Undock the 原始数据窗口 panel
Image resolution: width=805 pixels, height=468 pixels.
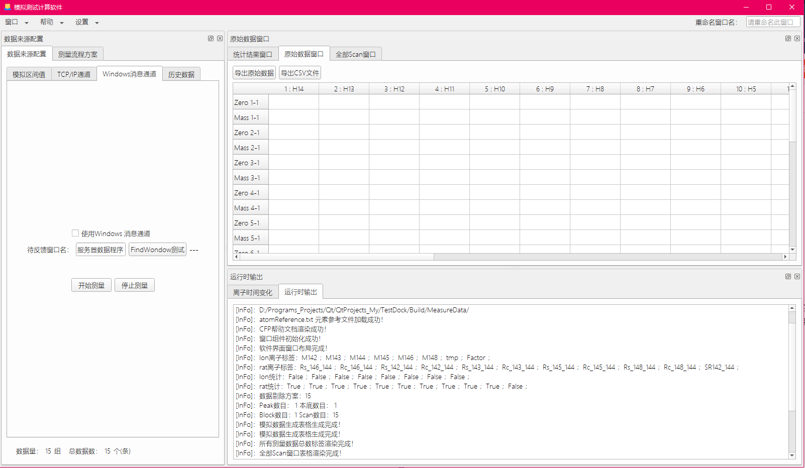point(788,38)
